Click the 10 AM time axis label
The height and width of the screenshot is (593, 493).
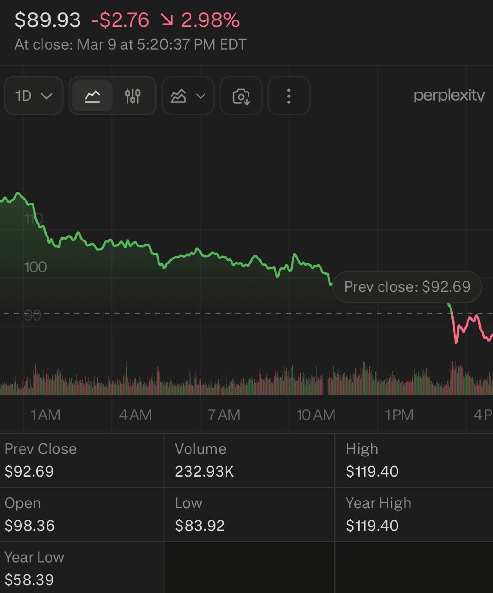(316, 415)
